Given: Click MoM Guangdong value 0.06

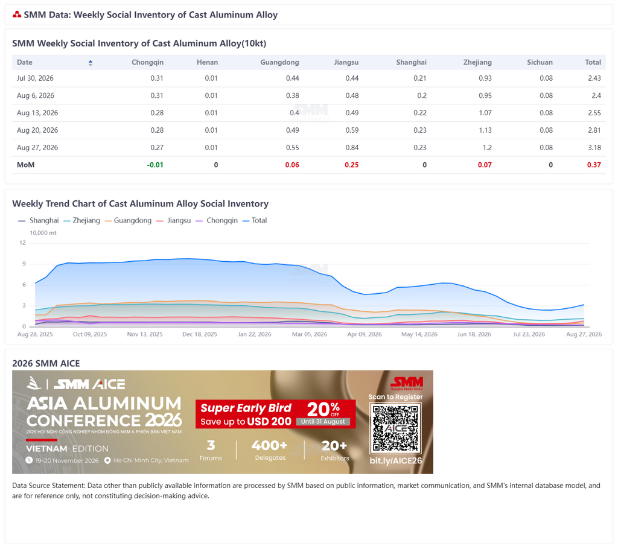Looking at the screenshot, I should [292, 165].
